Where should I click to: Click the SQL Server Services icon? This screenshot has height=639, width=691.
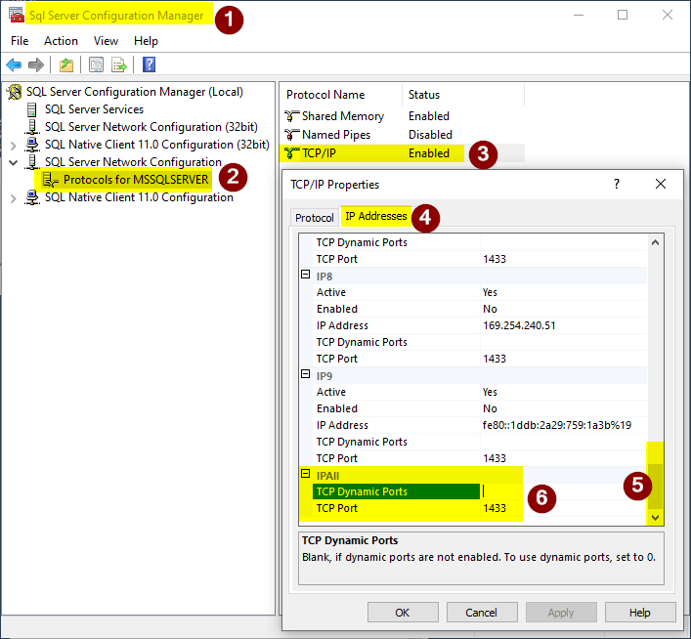pos(31,109)
